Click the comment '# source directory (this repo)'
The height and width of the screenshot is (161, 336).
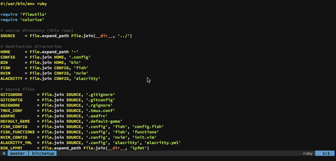click(x=37, y=31)
